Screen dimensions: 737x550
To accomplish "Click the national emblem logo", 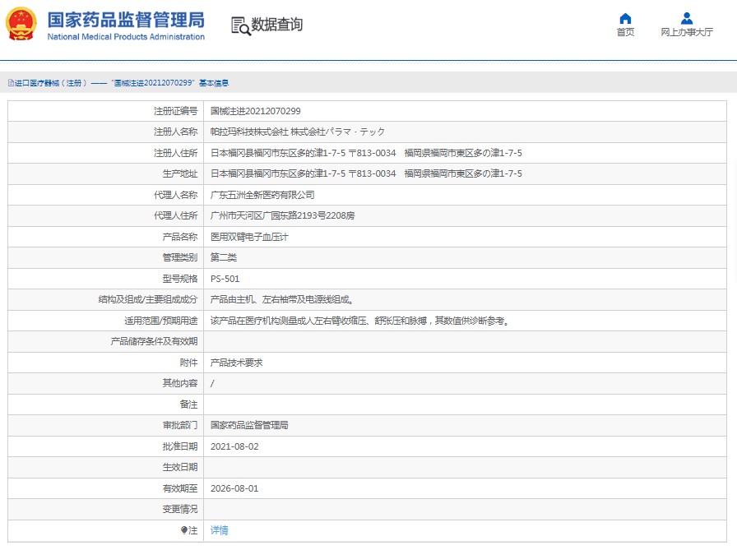I will click(21, 24).
